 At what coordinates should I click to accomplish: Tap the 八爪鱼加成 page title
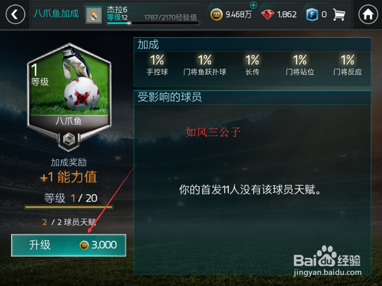tap(56, 13)
